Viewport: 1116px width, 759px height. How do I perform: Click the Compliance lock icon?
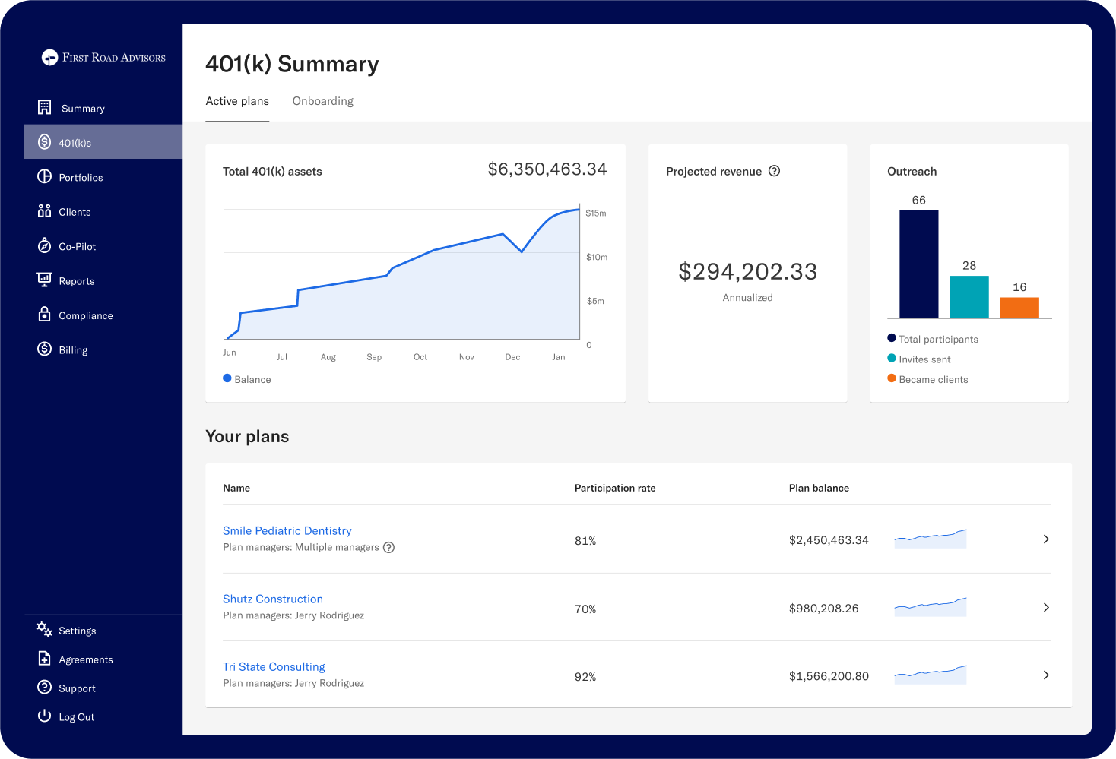(x=45, y=315)
